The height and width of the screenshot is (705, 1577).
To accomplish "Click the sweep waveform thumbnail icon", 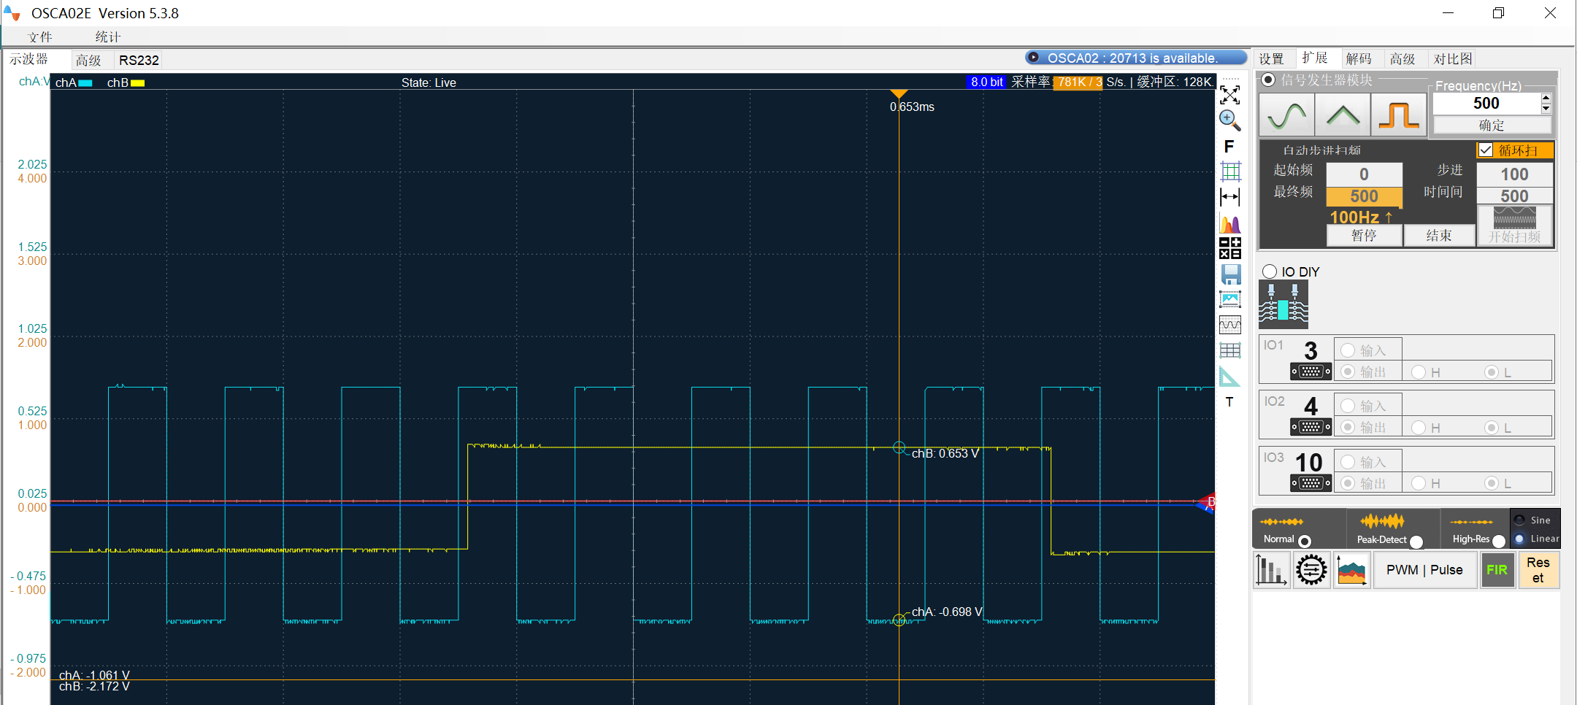I will click(x=1515, y=217).
